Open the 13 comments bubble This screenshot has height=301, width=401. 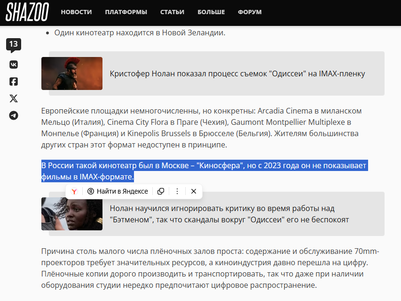click(x=14, y=45)
